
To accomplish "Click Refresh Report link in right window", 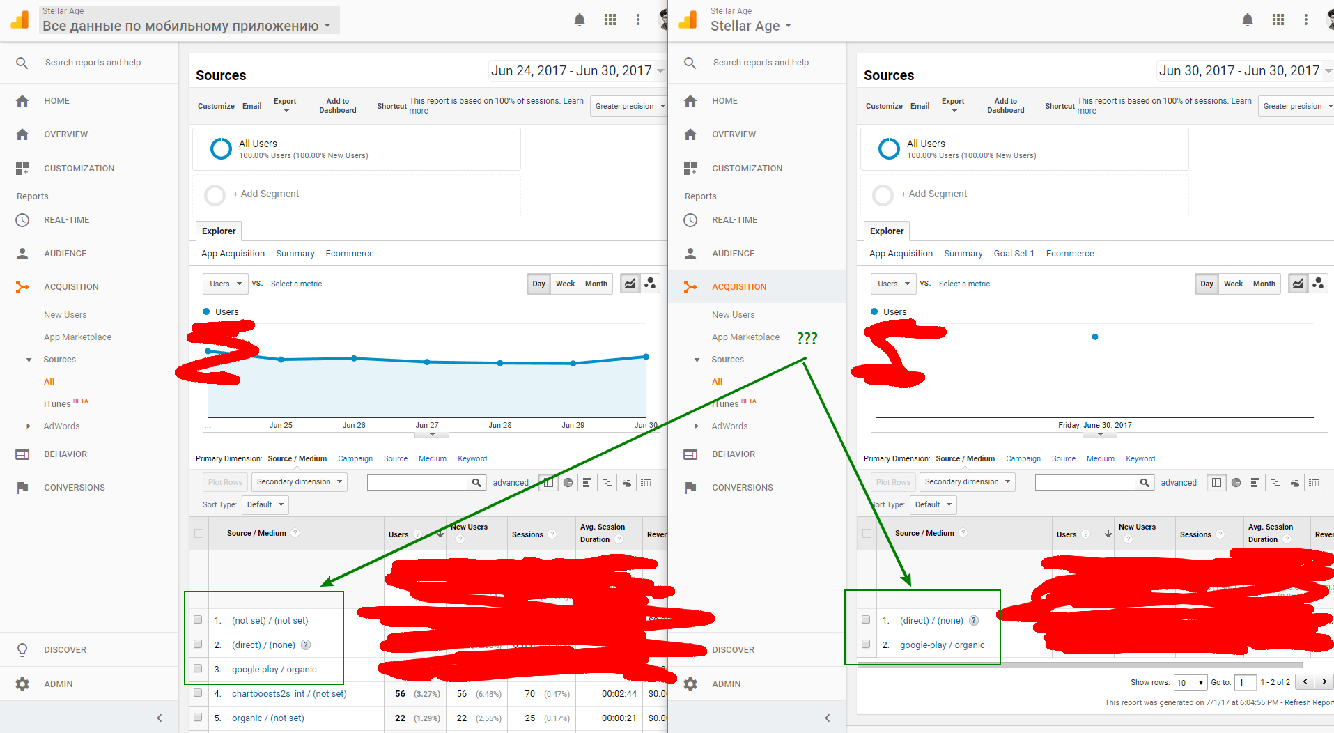I will [1309, 702].
